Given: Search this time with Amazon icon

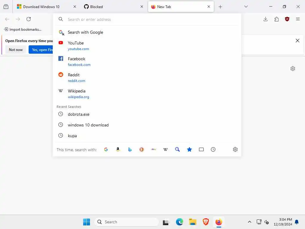Looking at the screenshot, I should 118,149.
